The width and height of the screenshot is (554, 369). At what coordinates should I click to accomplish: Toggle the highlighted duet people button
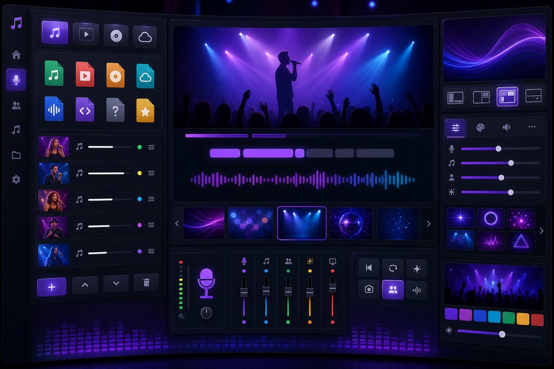click(x=393, y=290)
